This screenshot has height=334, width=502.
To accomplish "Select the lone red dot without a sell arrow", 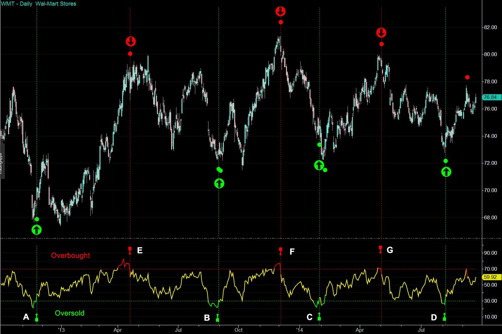I will tap(467, 77).
